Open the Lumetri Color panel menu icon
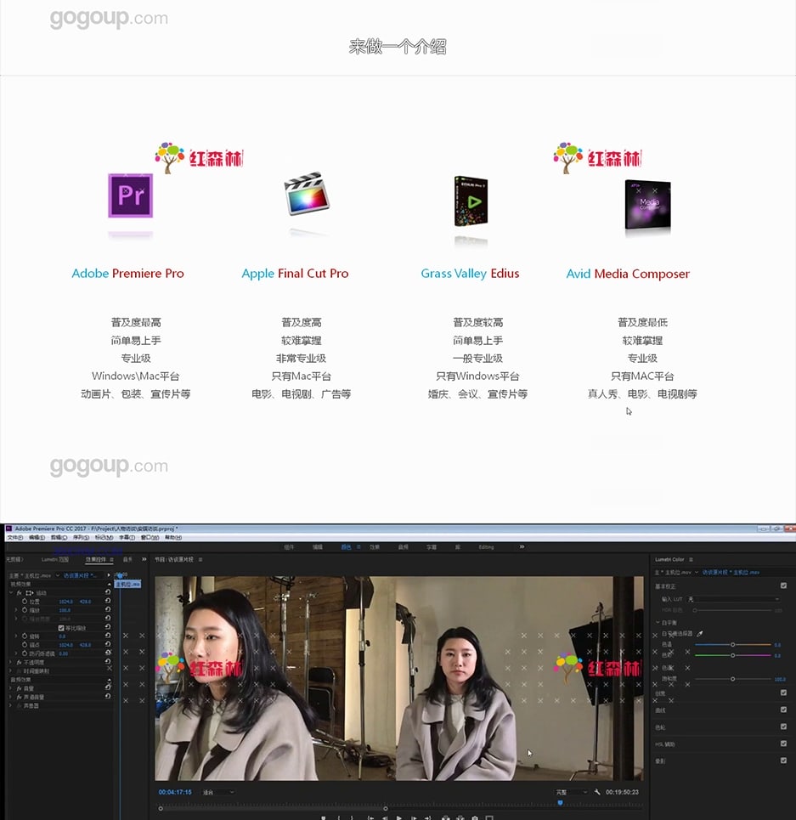 coord(691,560)
